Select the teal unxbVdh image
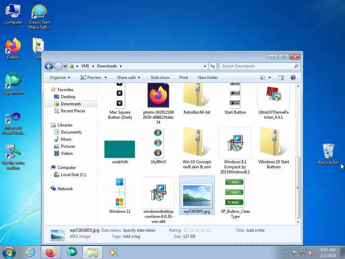The height and width of the screenshot is (259, 345). [x=120, y=152]
